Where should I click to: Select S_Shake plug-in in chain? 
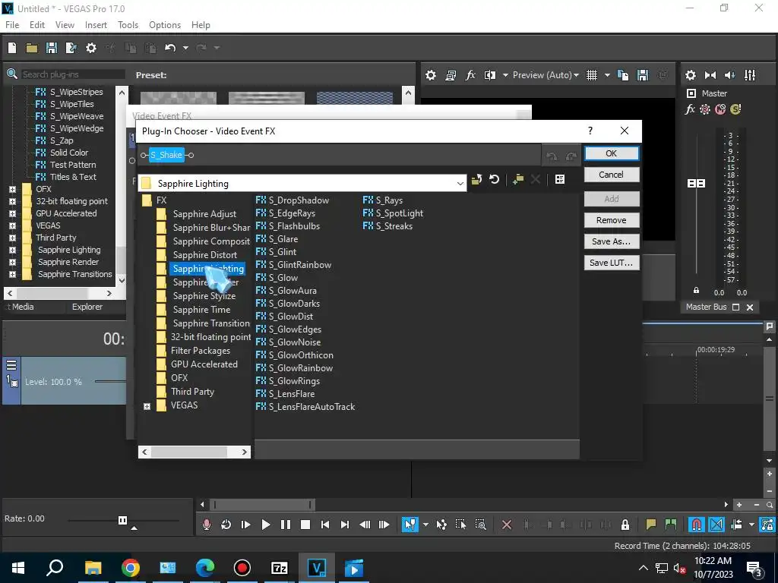[166, 155]
